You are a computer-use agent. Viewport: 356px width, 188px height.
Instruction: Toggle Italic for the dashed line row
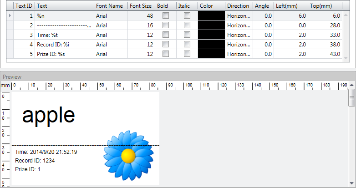[x=187, y=25]
